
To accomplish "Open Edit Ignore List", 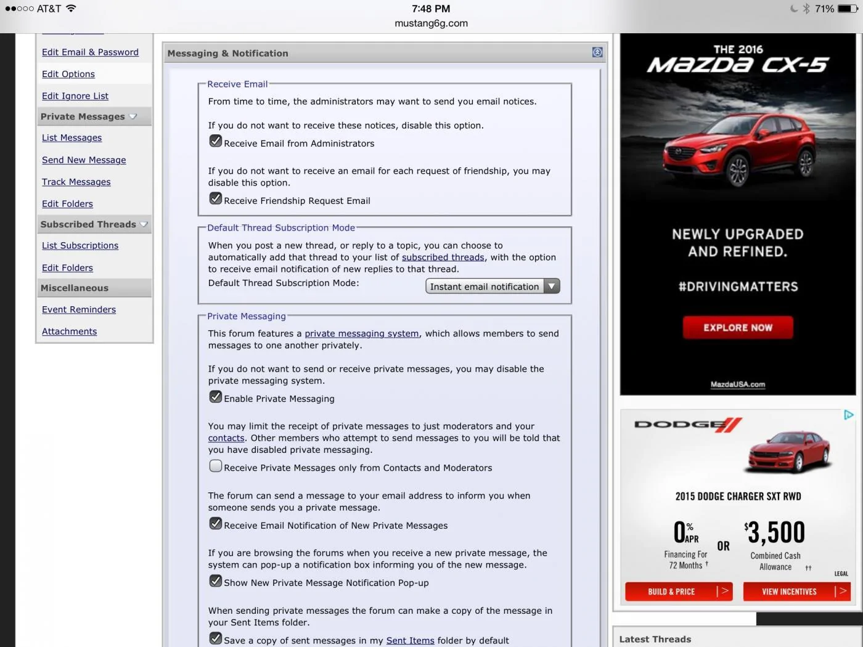I will click(x=75, y=96).
